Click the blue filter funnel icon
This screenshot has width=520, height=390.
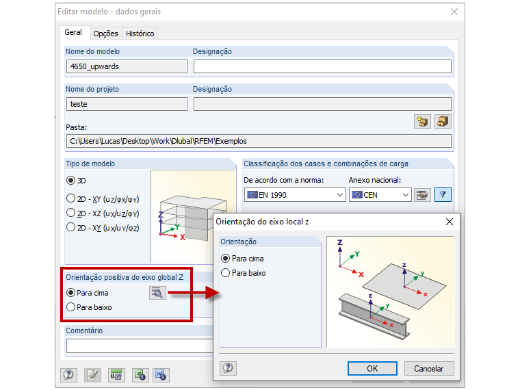click(443, 195)
